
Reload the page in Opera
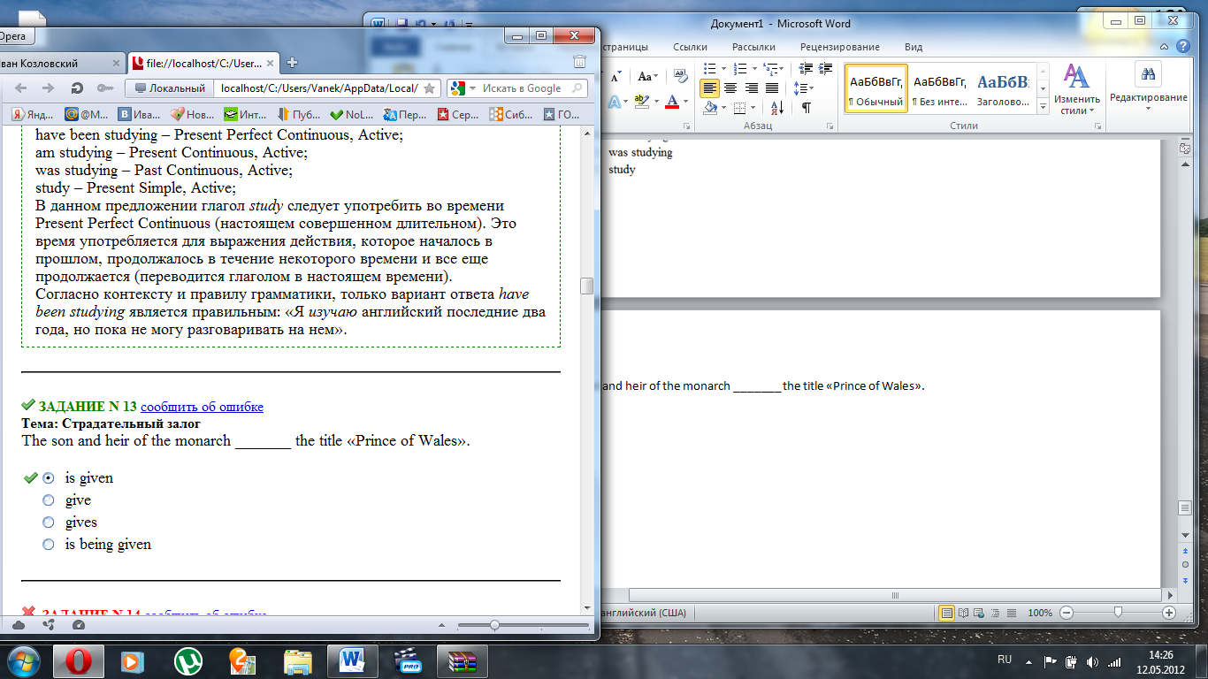[x=77, y=88]
